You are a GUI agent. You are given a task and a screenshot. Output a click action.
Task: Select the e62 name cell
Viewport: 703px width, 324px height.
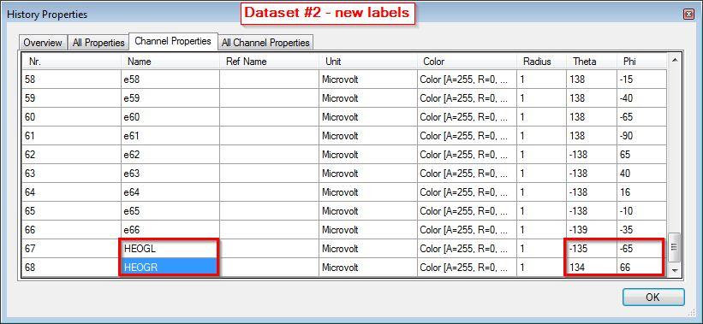click(170, 155)
